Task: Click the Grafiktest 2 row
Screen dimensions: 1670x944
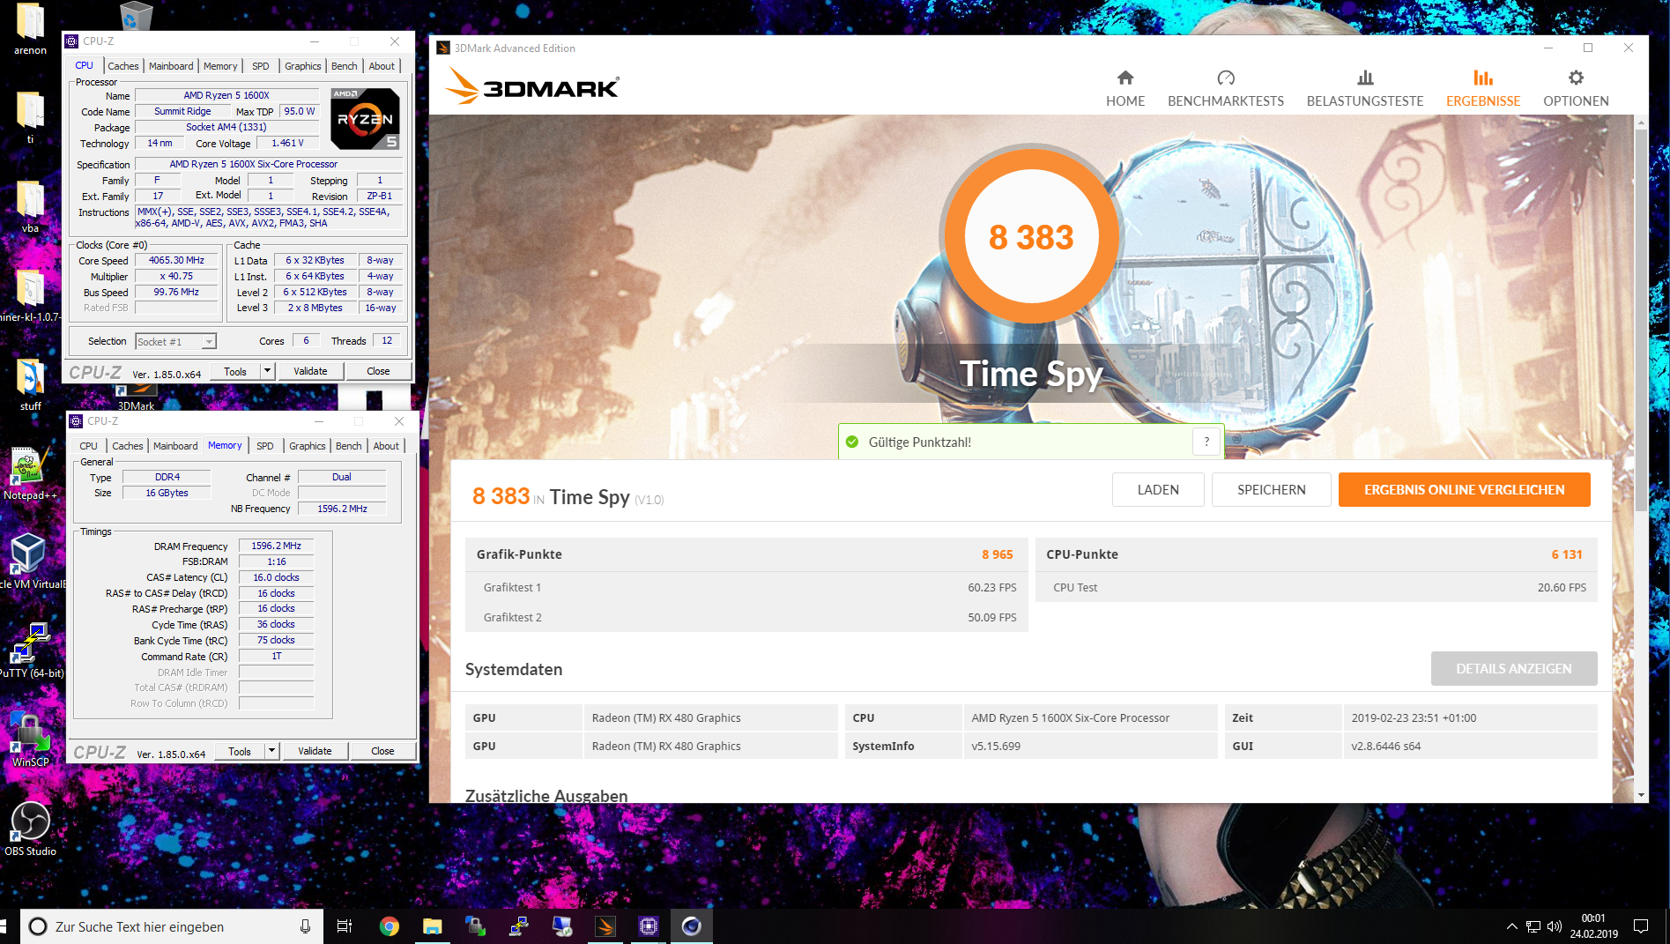Action: point(747,617)
